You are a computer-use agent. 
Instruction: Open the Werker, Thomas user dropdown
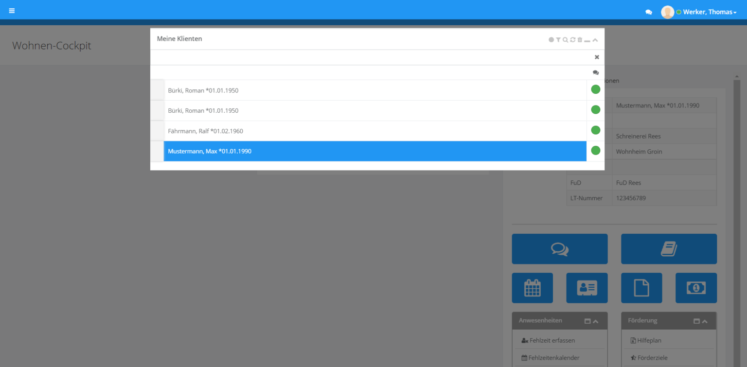[709, 12]
